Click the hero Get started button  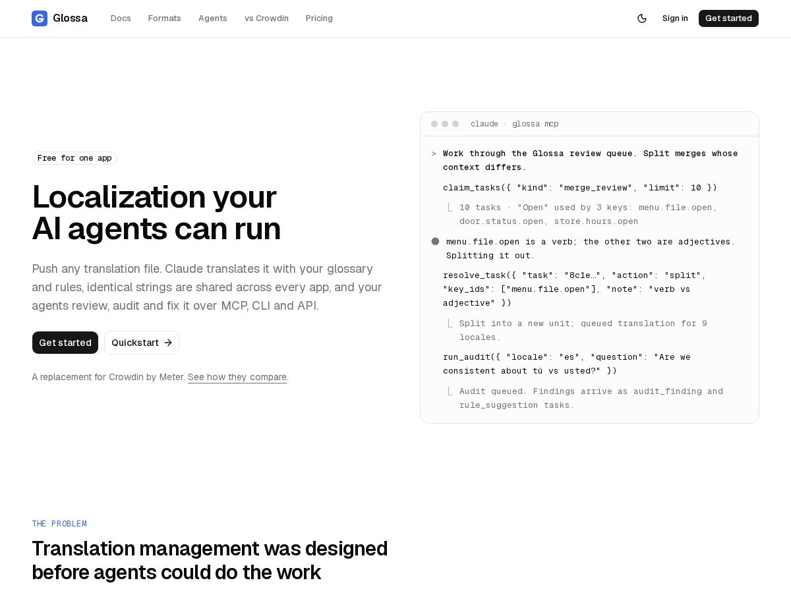coord(65,343)
